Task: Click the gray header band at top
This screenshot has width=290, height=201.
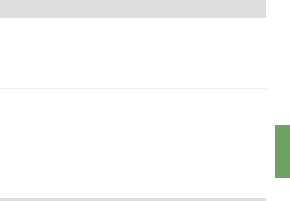Action: pyautogui.click(x=133, y=9)
